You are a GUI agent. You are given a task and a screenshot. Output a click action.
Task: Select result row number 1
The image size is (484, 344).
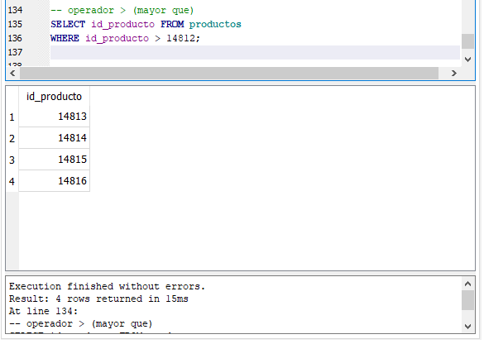pos(12,117)
